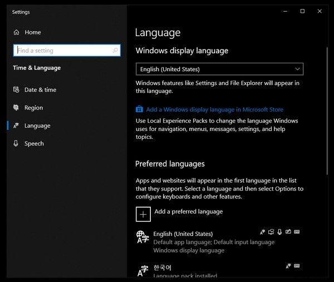Go to Speech settings

coord(34,144)
